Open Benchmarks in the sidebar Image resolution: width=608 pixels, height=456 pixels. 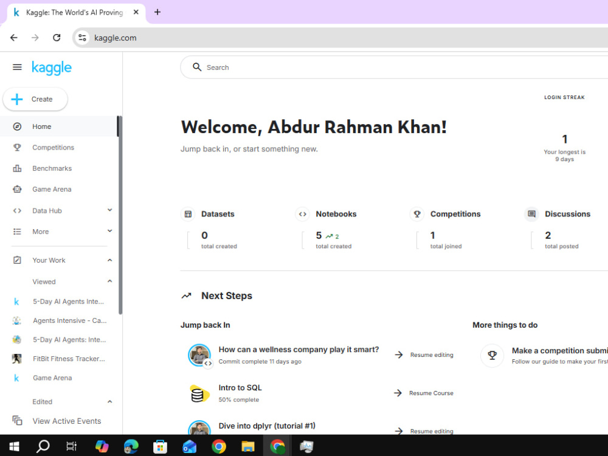[x=58, y=168]
